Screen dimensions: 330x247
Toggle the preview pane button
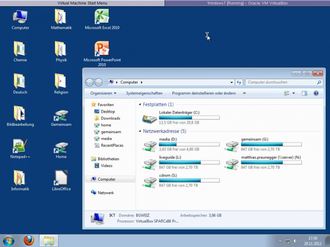(x=304, y=93)
